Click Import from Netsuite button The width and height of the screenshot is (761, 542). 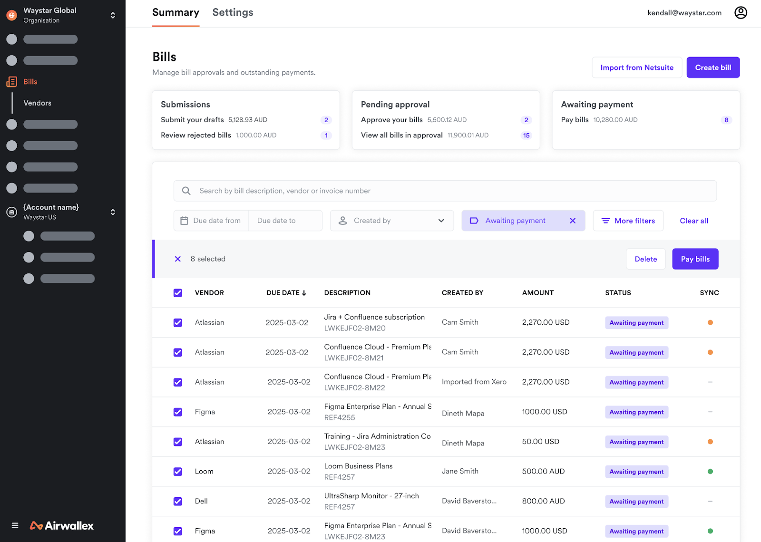click(x=637, y=68)
